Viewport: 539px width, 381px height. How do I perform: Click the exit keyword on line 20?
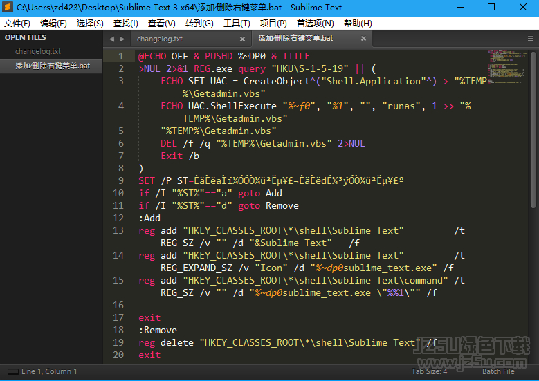149,355
